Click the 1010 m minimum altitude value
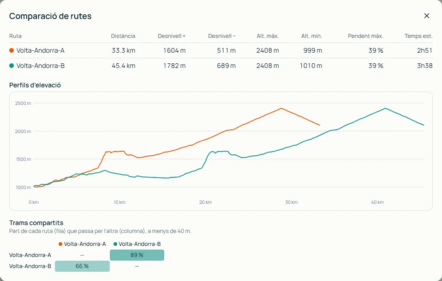 point(311,66)
